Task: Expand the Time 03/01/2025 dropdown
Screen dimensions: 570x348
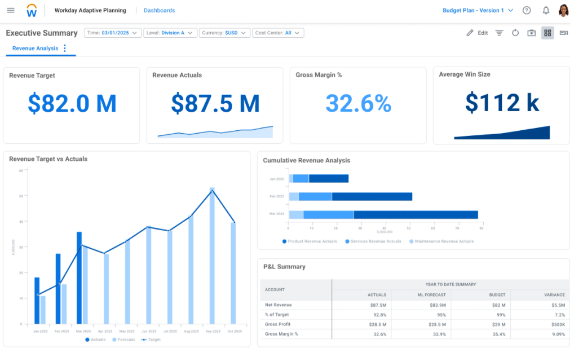Action: [x=112, y=33]
